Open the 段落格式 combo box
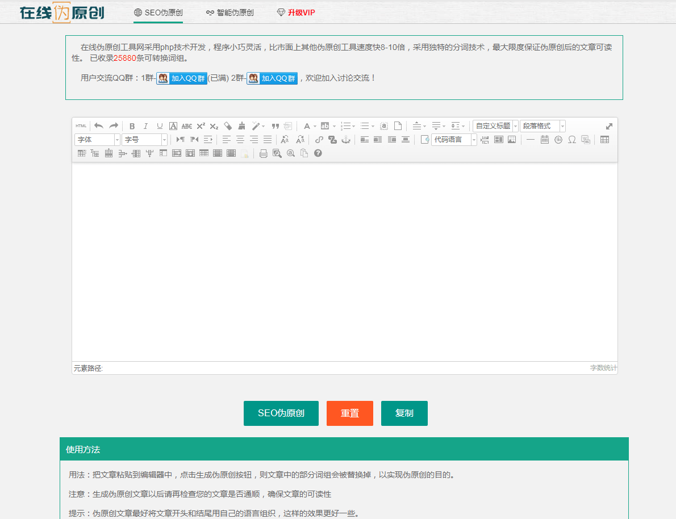 click(x=543, y=126)
